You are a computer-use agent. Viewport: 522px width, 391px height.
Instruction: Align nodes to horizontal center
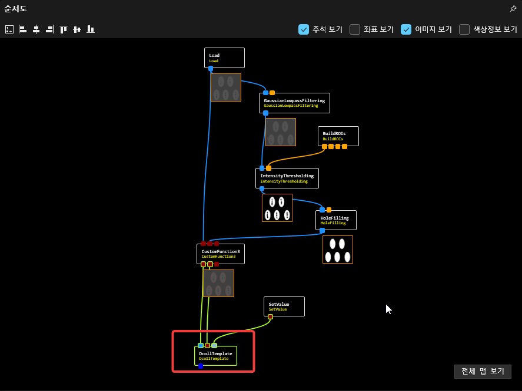point(36,29)
